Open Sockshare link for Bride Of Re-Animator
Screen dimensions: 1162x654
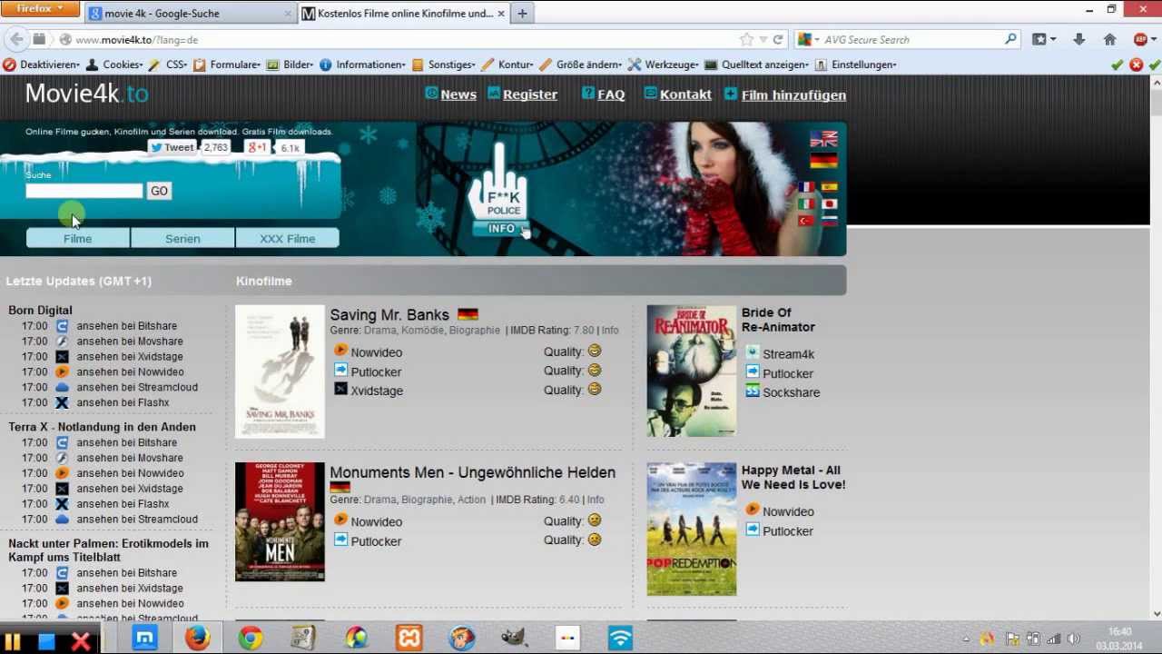791,392
